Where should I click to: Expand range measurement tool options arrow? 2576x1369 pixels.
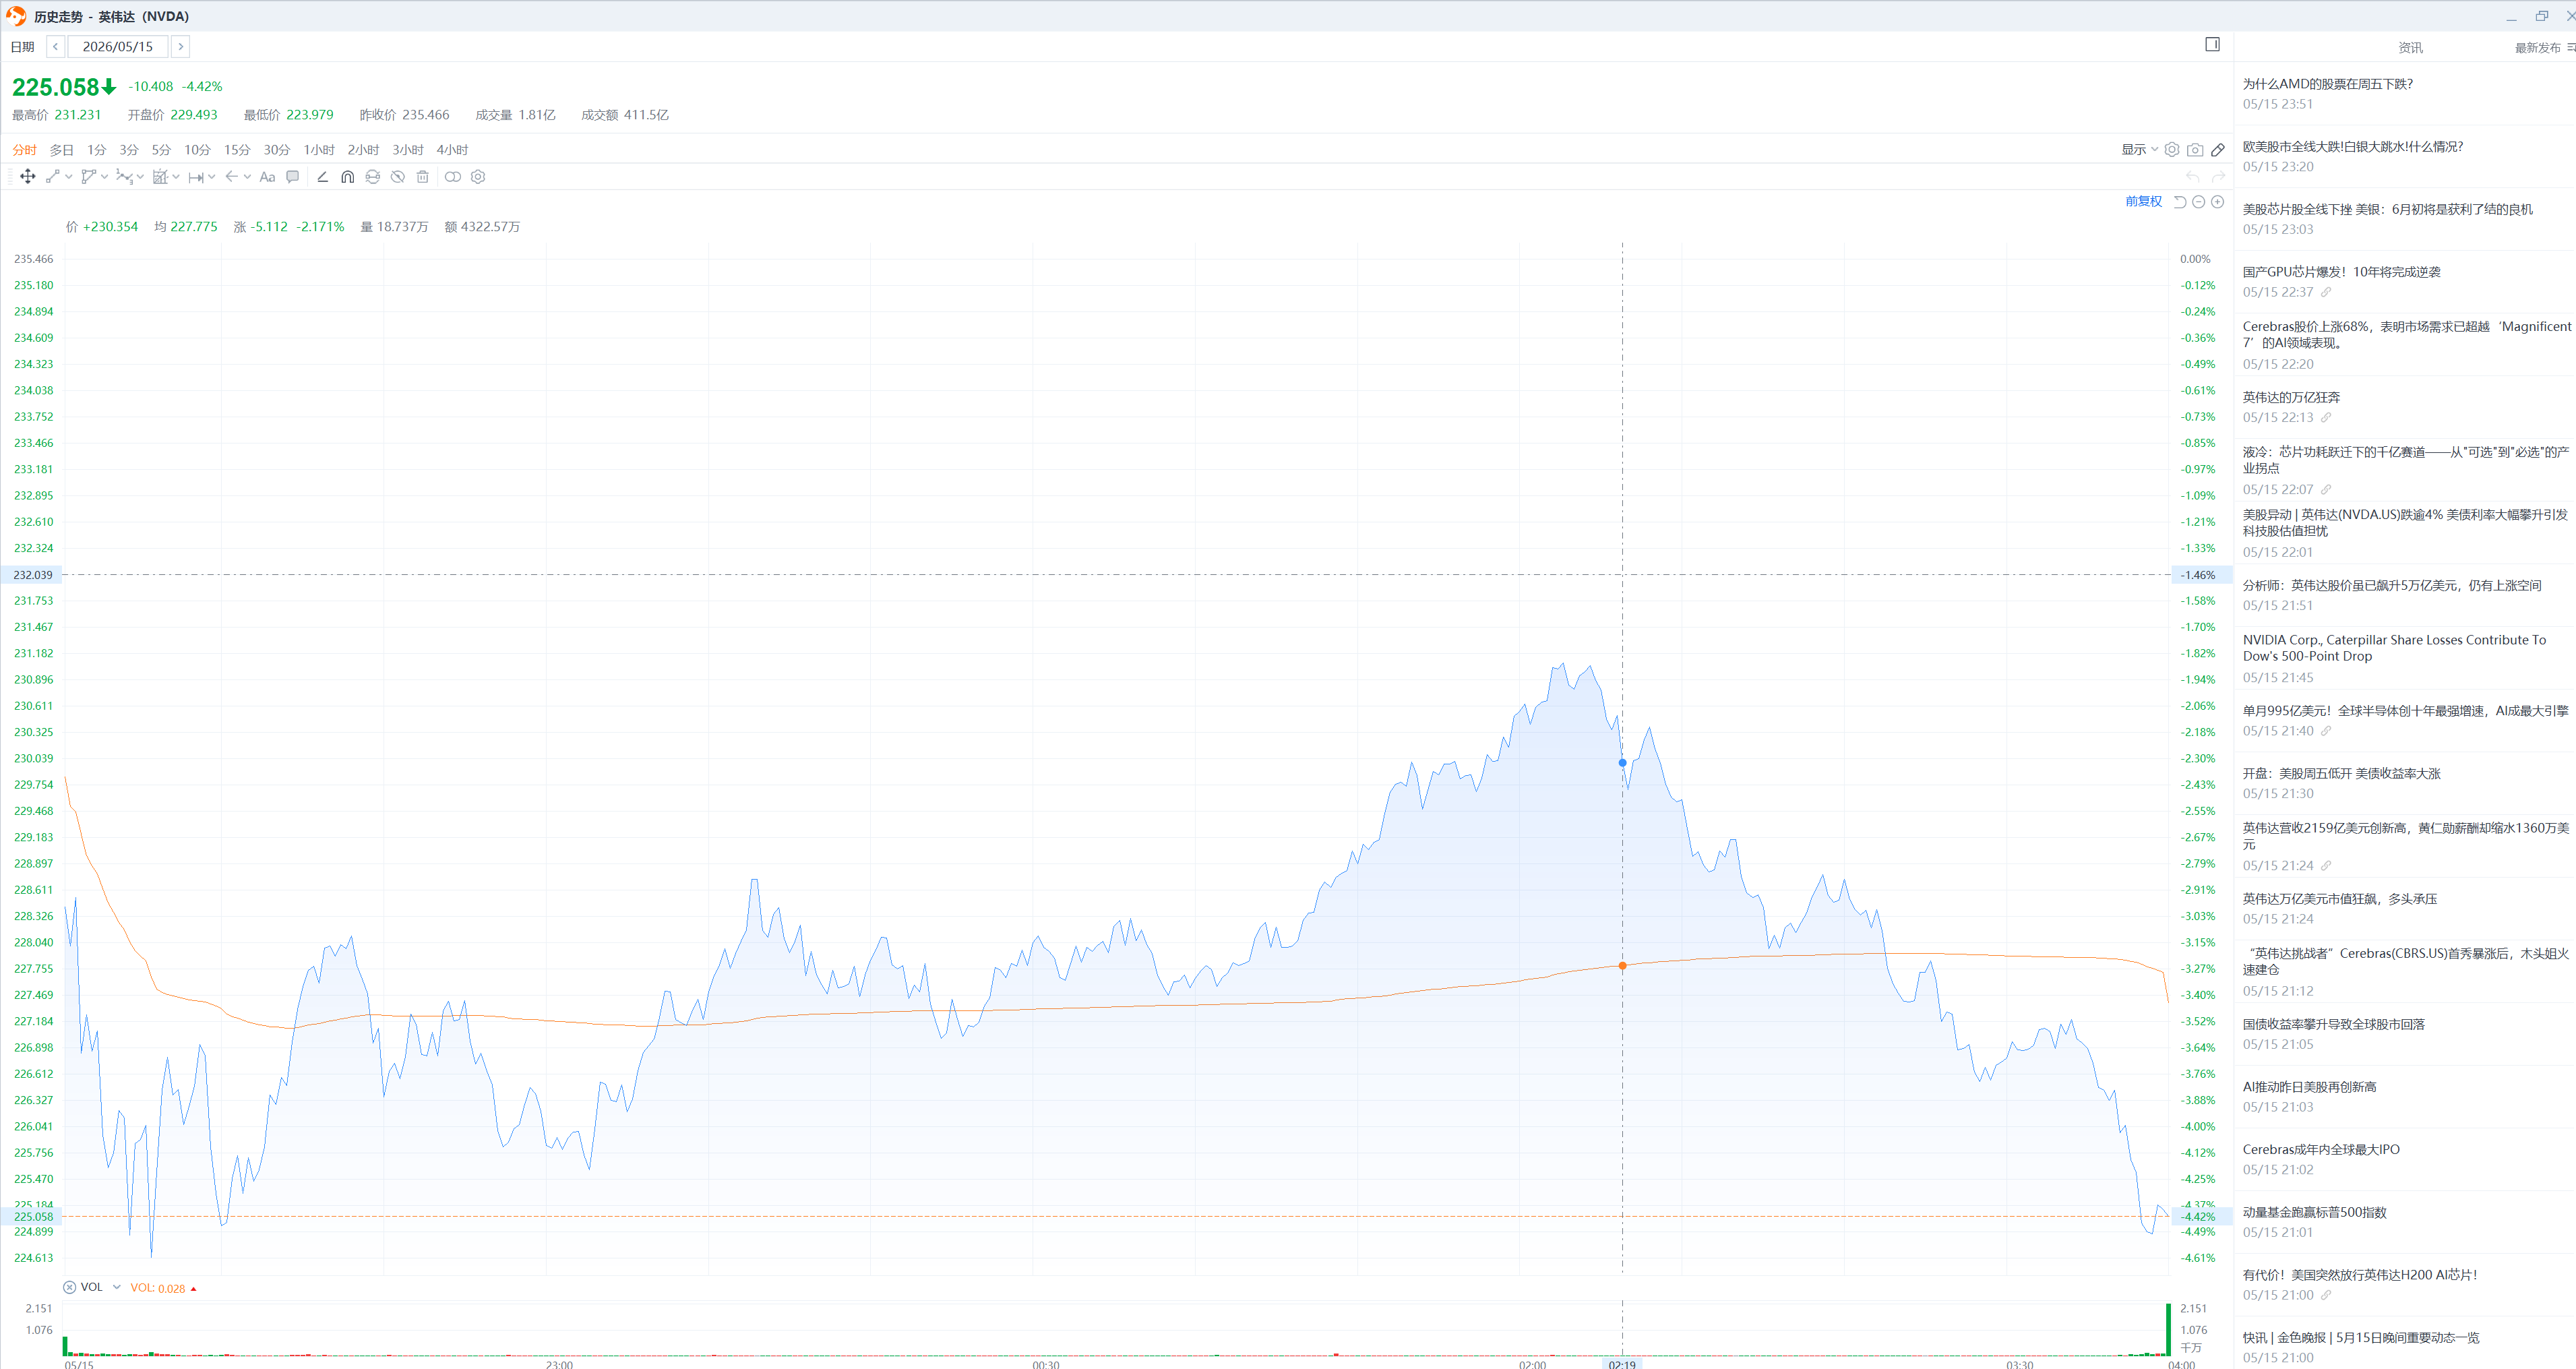(x=212, y=177)
